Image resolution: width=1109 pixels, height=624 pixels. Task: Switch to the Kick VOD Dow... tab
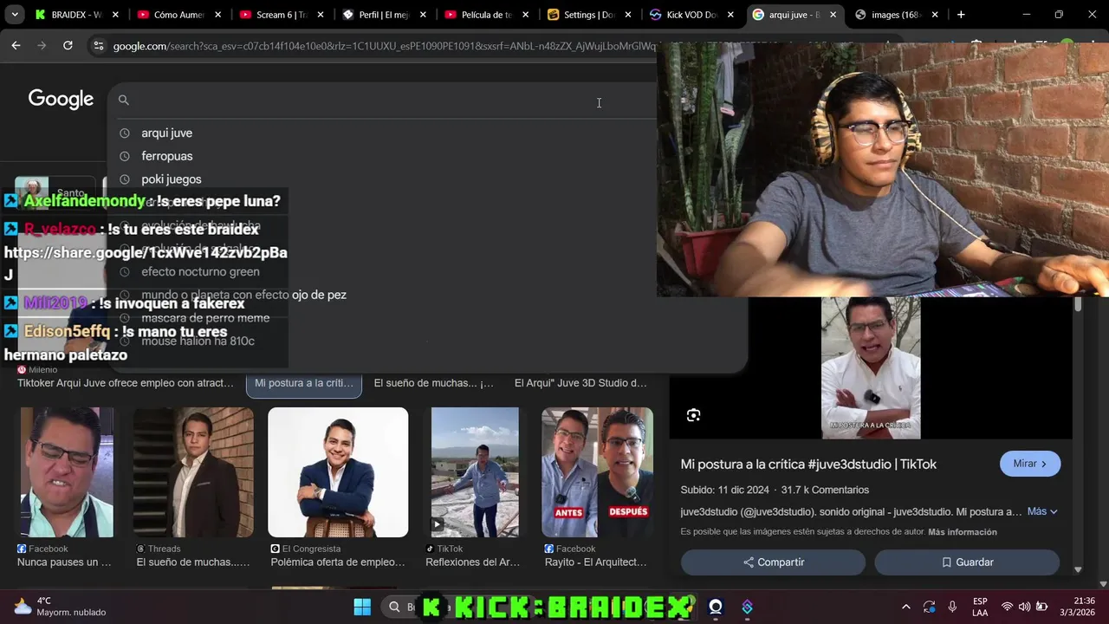(x=690, y=15)
